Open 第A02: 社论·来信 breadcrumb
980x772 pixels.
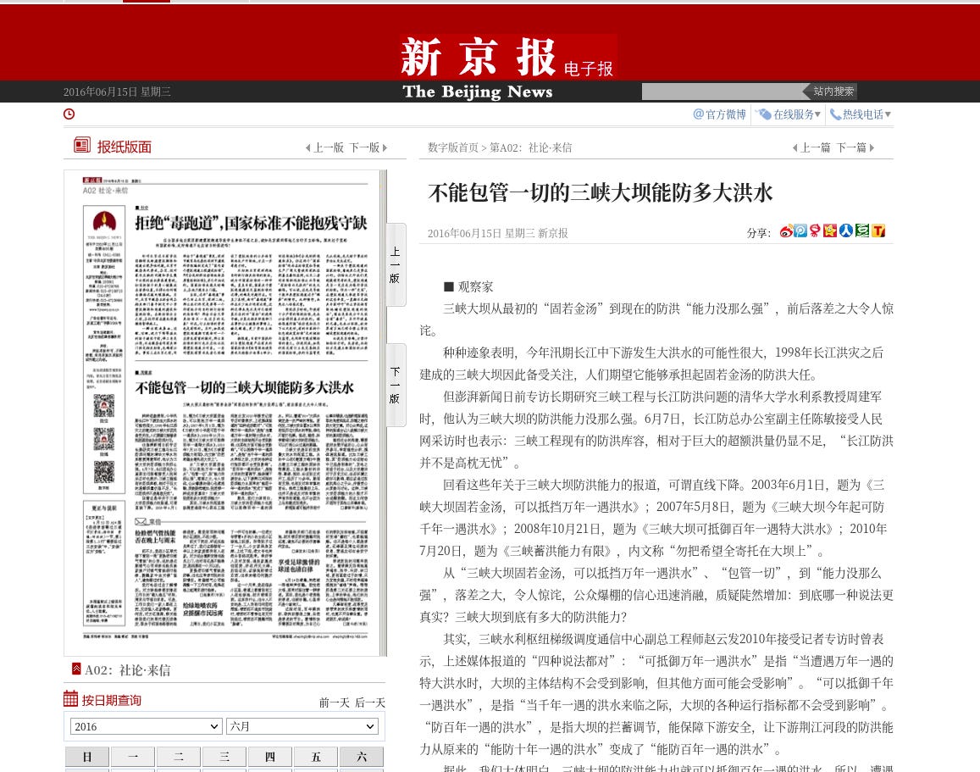click(x=530, y=147)
